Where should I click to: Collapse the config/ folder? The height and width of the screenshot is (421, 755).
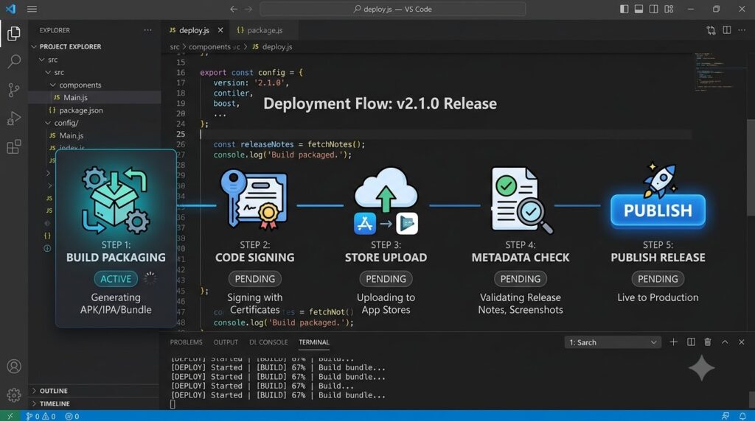(48, 123)
